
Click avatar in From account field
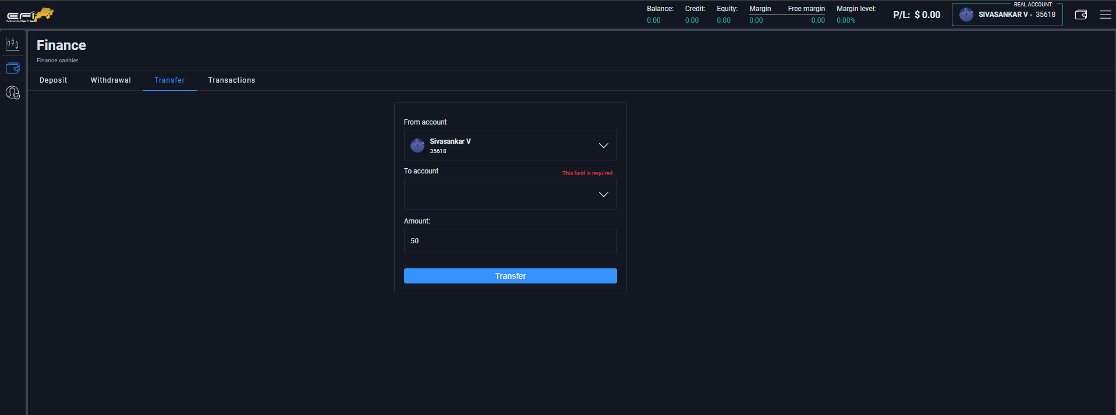pos(417,146)
